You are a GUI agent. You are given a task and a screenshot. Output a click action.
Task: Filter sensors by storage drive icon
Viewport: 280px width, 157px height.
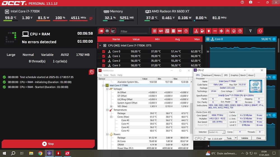click(173, 31)
